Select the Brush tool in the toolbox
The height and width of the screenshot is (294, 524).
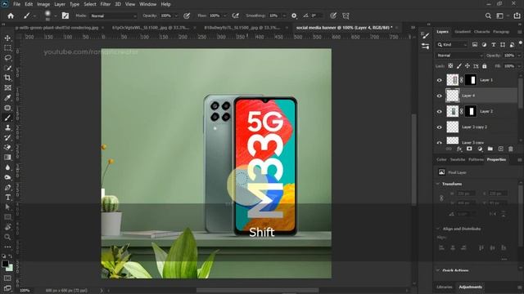tap(7, 118)
